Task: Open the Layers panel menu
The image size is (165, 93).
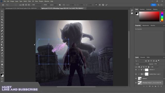Action: pyautogui.click(x=164, y=57)
